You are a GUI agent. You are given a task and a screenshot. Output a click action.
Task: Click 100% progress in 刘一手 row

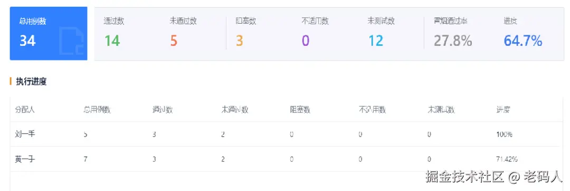click(505, 135)
